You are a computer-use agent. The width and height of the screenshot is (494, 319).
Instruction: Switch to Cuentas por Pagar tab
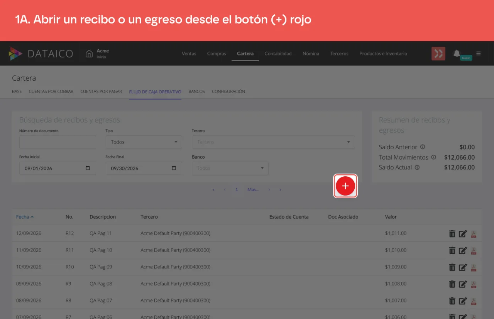101,91
